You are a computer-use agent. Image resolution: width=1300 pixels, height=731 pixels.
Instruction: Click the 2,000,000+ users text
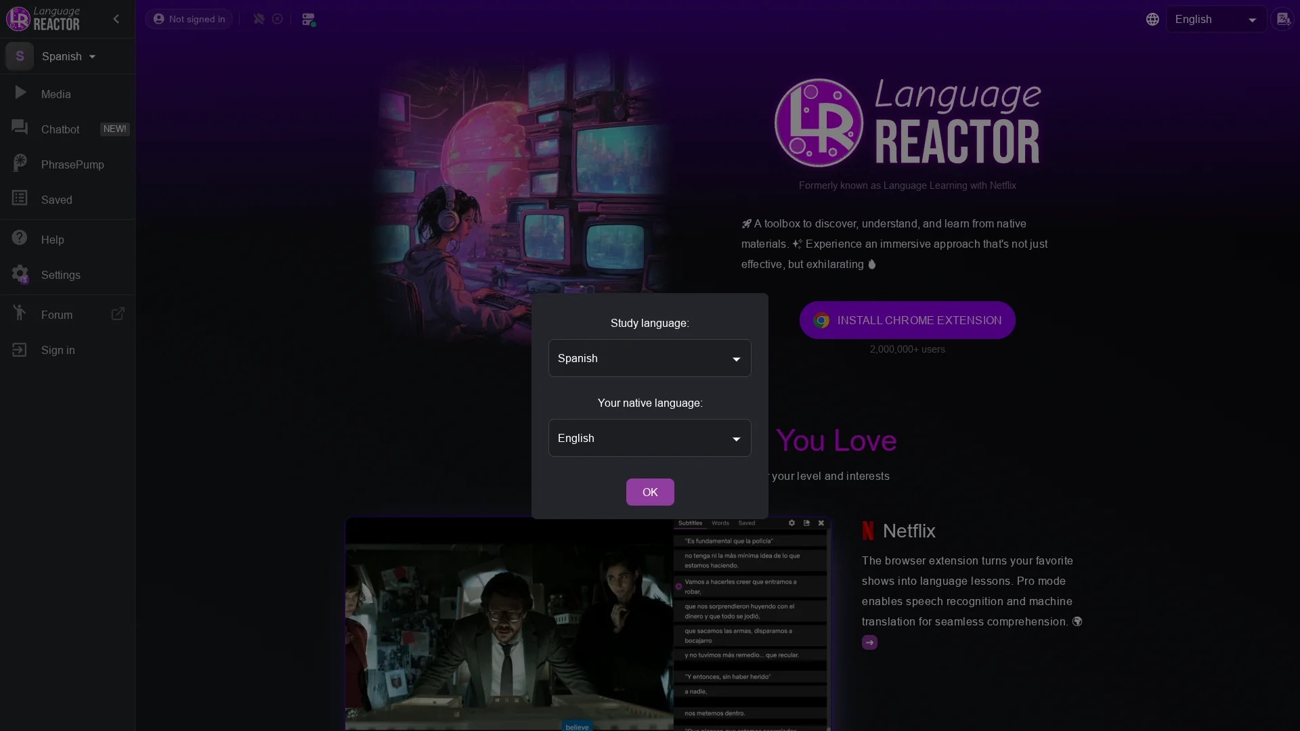(x=907, y=349)
